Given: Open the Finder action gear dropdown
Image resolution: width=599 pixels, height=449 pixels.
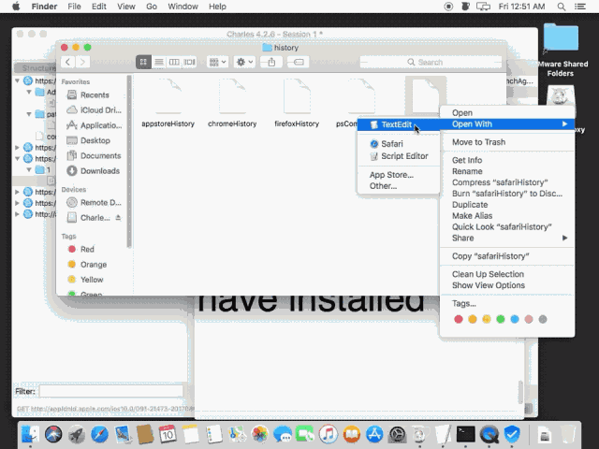Looking at the screenshot, I should click(243, 62).
